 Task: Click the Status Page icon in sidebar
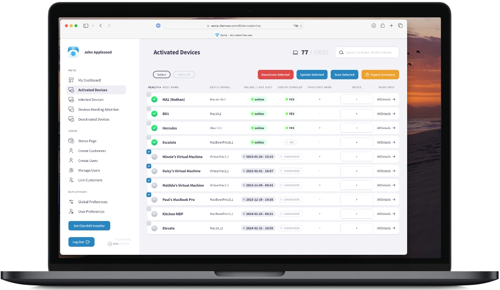tap(71, 141)
